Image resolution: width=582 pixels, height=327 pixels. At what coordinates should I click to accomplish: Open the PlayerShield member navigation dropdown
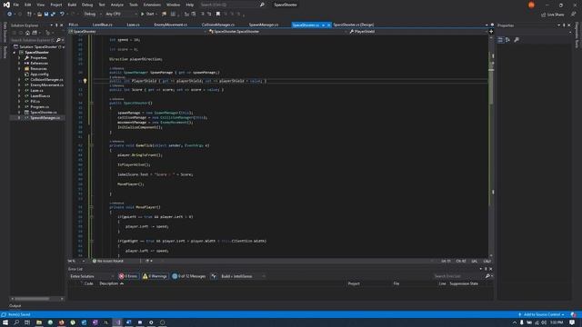(417, 32)
